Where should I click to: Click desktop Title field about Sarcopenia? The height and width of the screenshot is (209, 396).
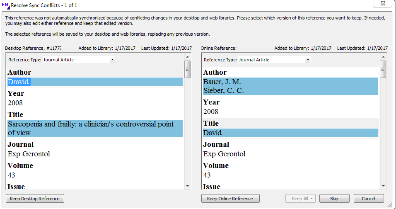point(91,129)
